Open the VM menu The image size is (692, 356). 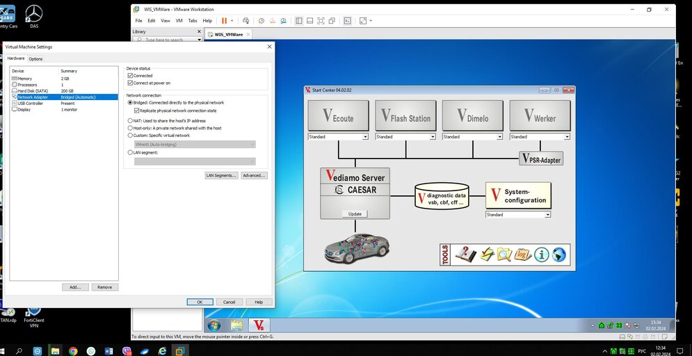179,21
